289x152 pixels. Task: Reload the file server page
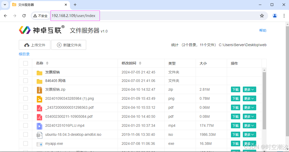(x=24, y=16)
